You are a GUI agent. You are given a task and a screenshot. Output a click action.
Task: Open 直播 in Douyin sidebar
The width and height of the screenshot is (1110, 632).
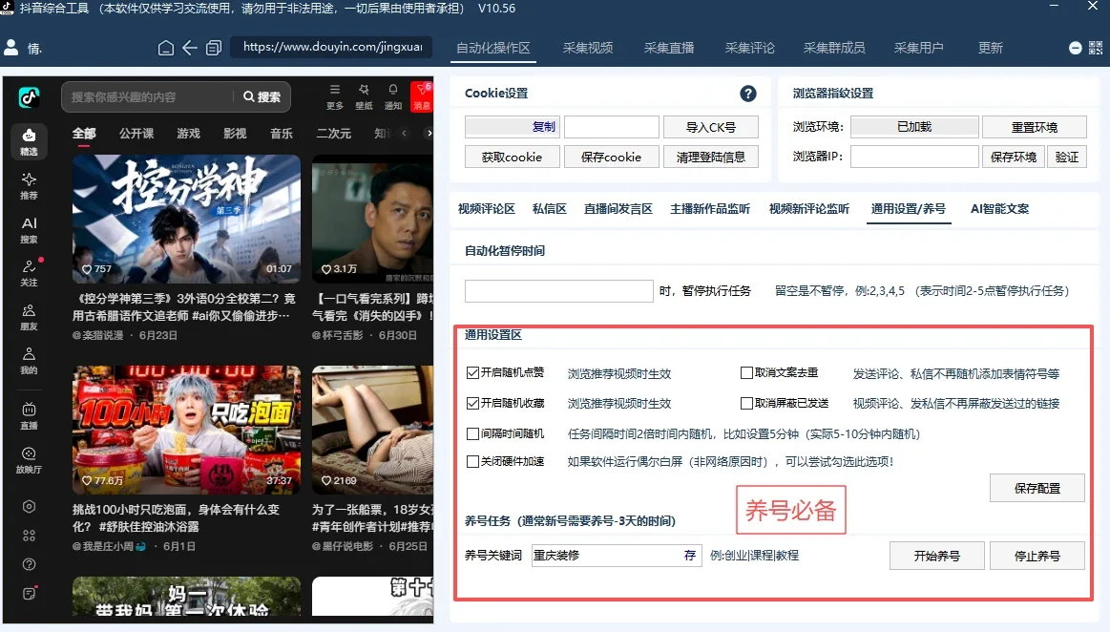29,416
